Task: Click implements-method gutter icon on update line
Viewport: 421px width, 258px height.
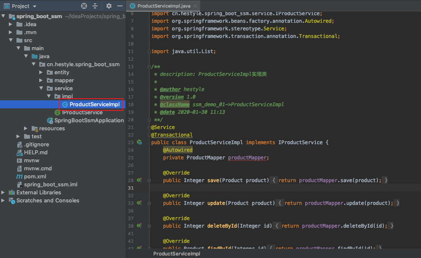Action: pos(139,203)
